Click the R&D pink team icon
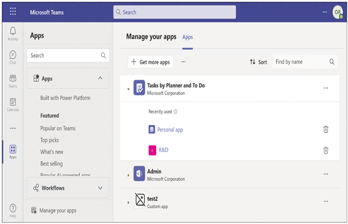Screen dimensions: 348x224 coord(152,150)
